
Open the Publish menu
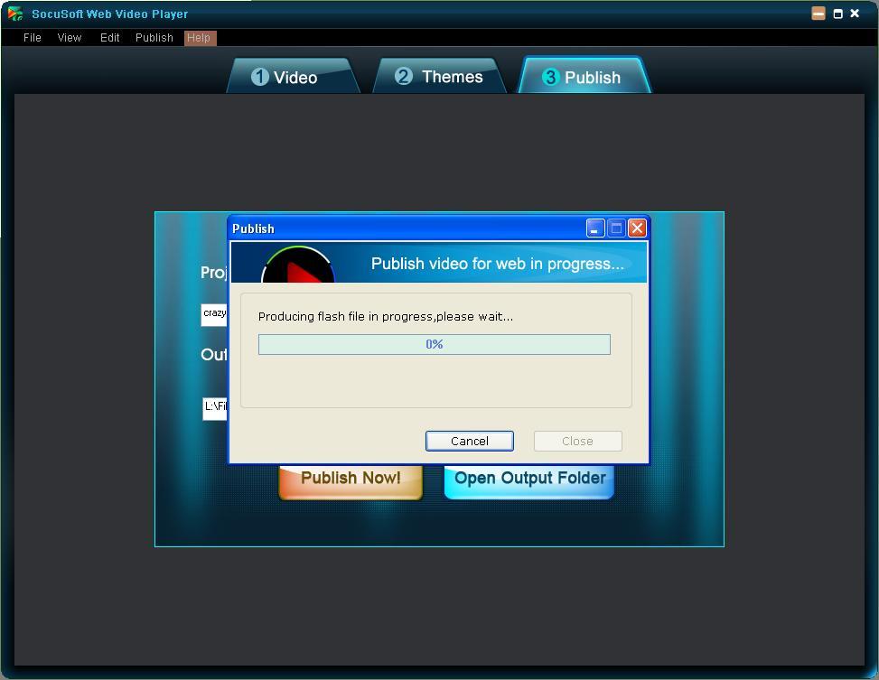154,38
